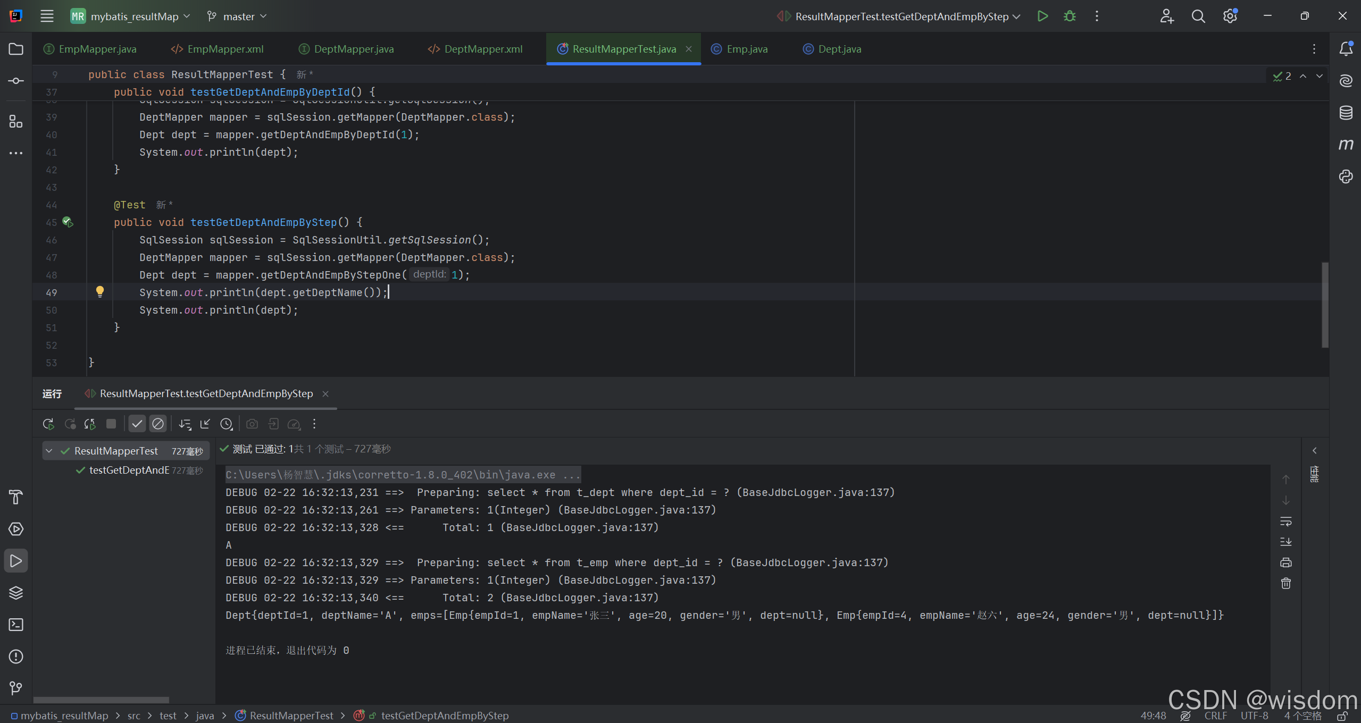Open more run actions menu in title bar
This screenshot has height=723, width=1361.
[x=1097, y=16]
